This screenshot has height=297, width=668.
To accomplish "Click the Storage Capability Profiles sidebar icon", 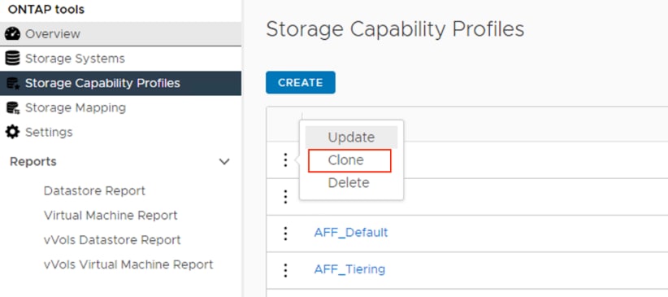I will pos(13,83).
